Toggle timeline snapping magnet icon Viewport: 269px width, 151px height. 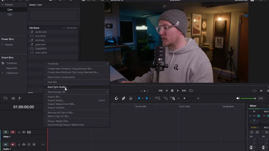pos(116,98)
